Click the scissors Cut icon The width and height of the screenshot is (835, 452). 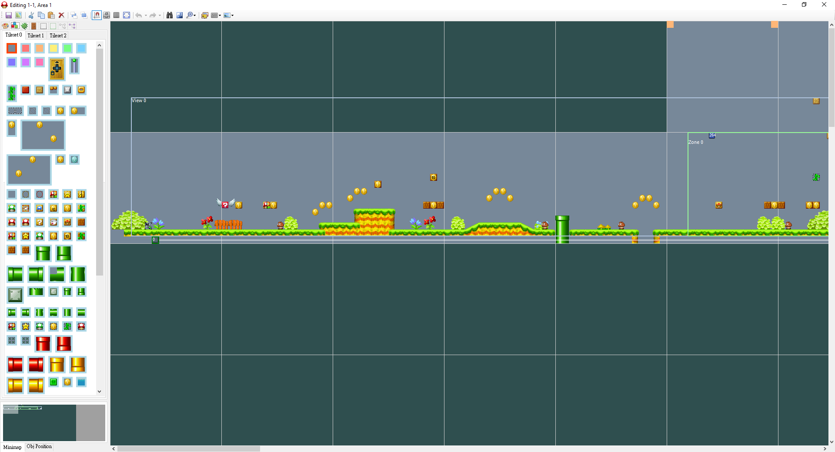point(31,15)
